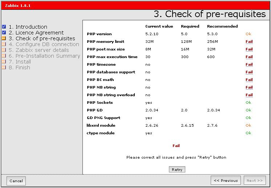The width and height of the screenshot is (271, 188).
Task: Click the icon beside Configure DB connection
Action: pyautogui.click(x=4, y=44)
